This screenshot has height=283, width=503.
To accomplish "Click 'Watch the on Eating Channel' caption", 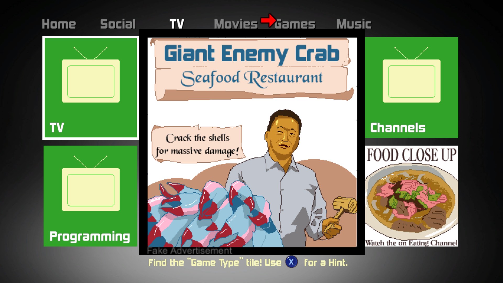I will (x=412, y=243).
